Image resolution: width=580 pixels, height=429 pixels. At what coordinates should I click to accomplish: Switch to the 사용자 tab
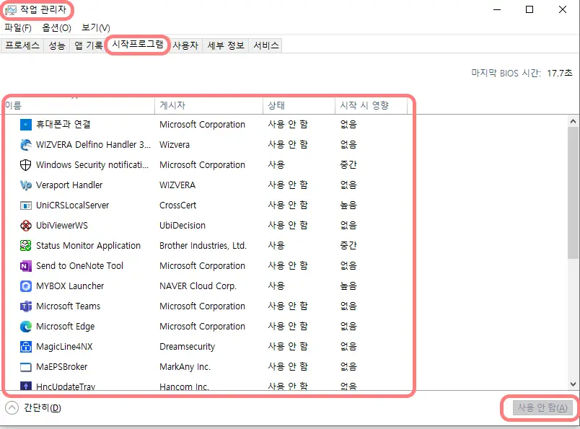point(185,45)
